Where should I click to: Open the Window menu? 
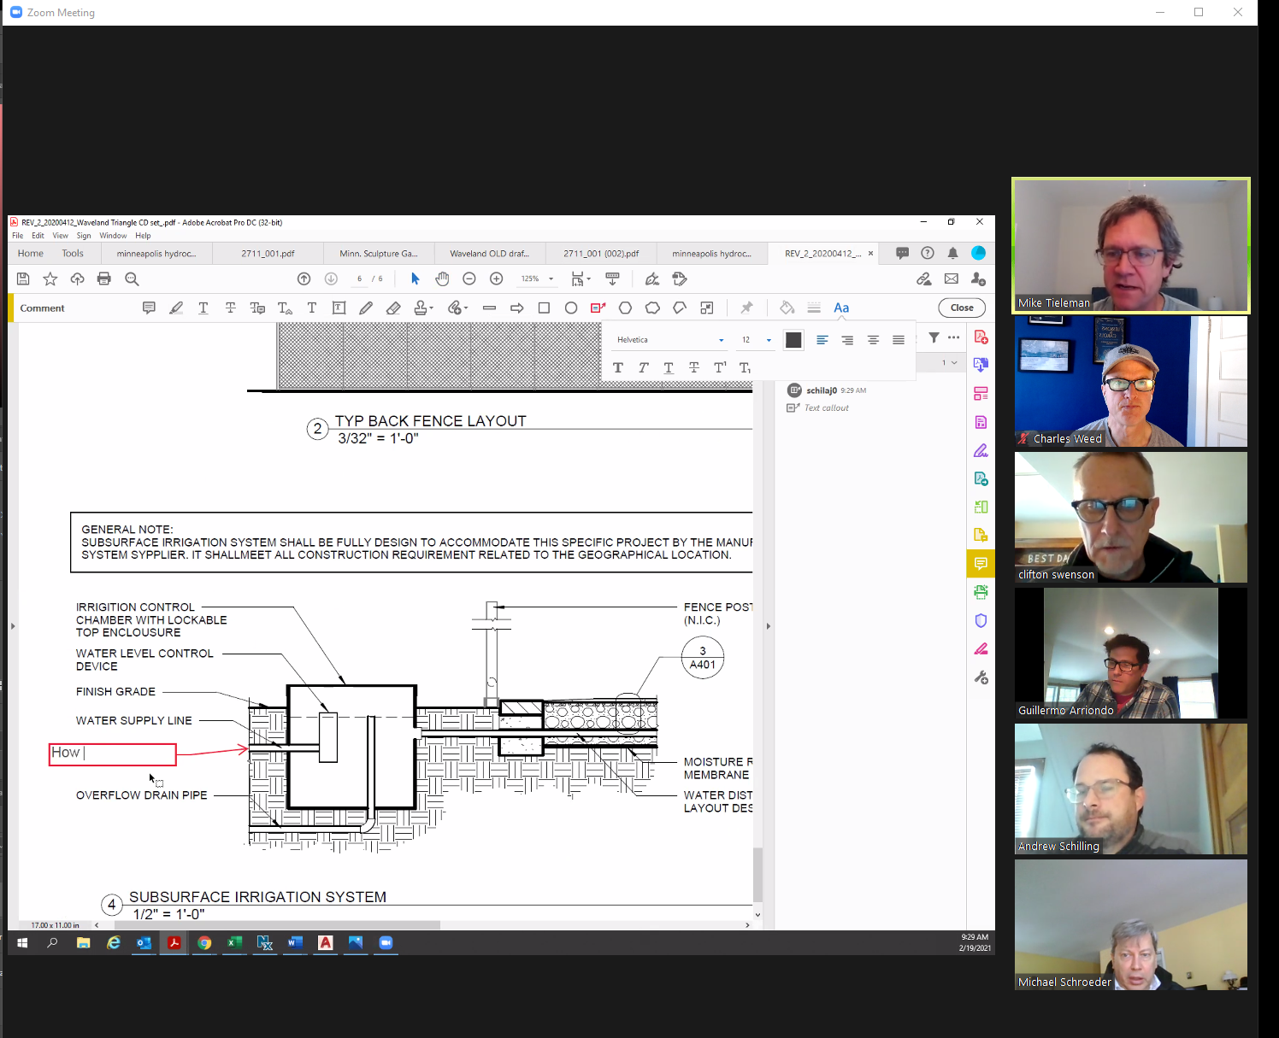pyautogui.click(x=113, y=236)
